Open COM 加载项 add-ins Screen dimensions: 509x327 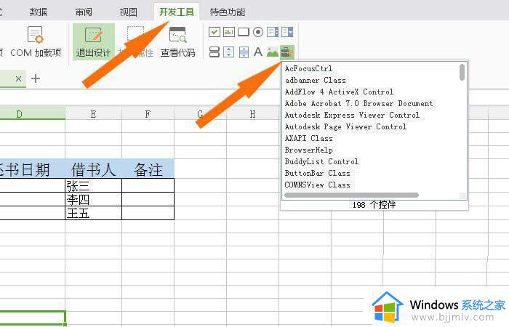click(36, 42)
